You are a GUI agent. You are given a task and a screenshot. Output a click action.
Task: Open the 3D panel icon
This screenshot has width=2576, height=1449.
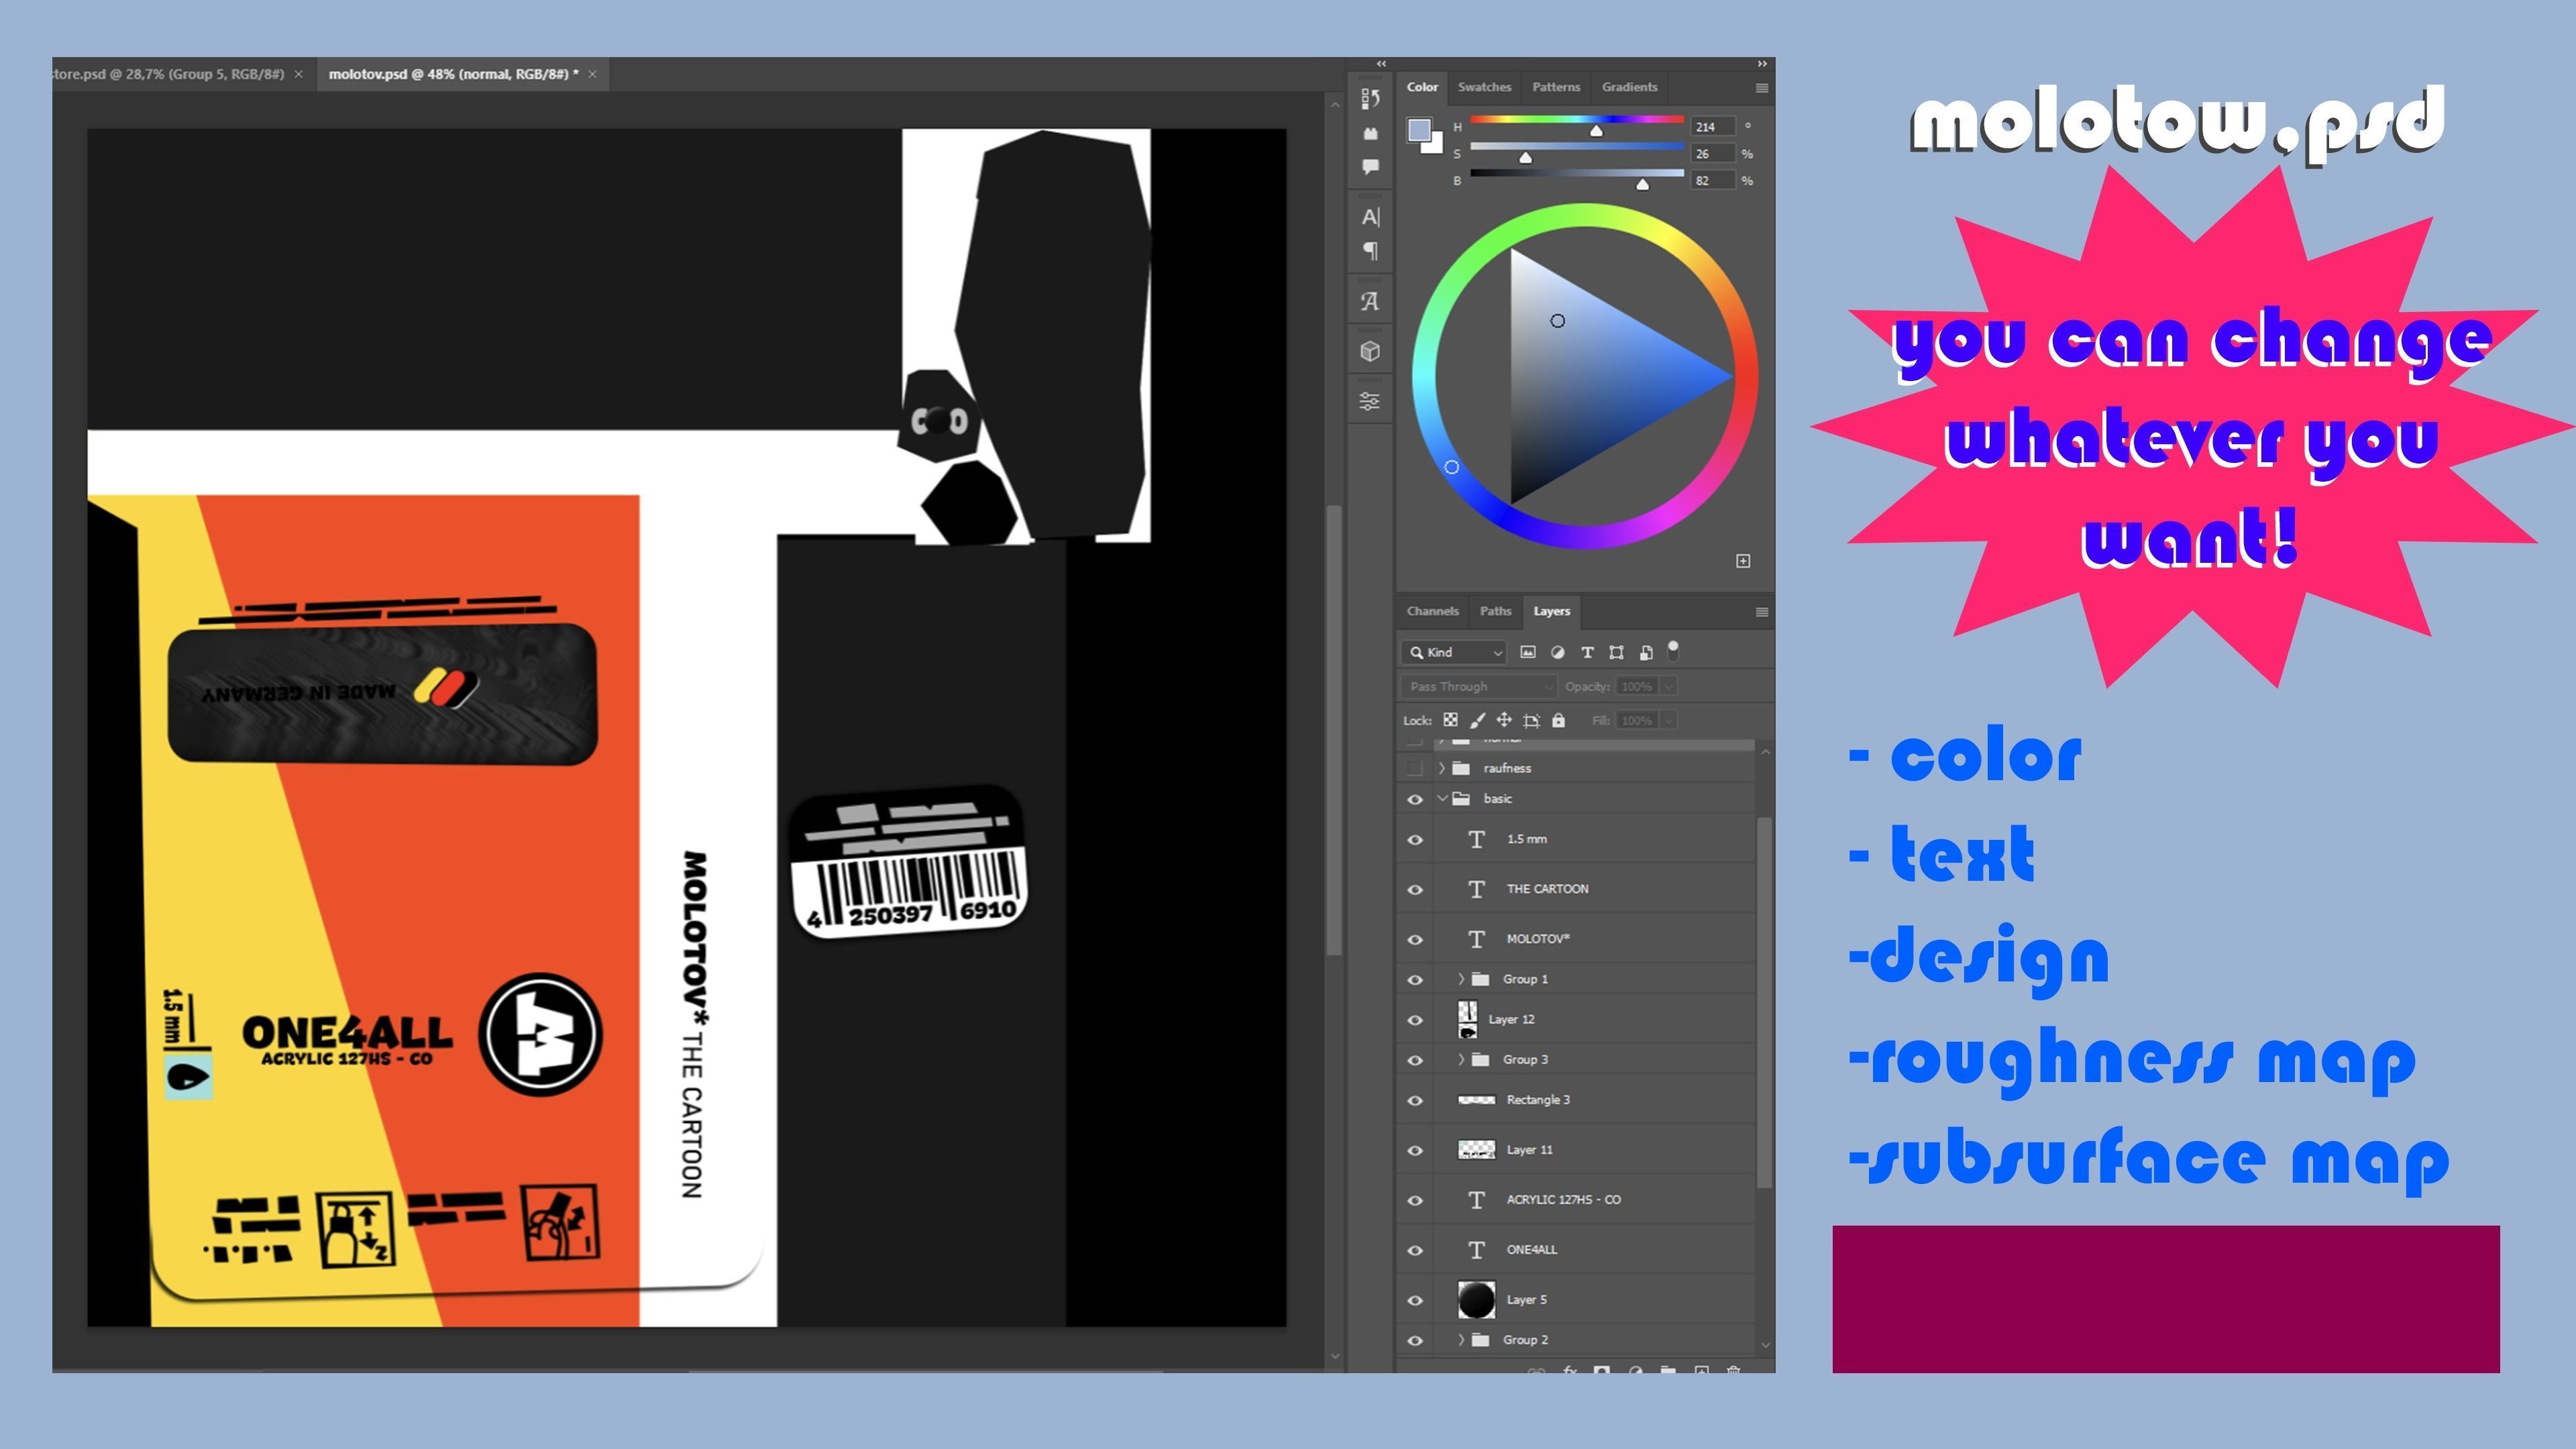1370,351
